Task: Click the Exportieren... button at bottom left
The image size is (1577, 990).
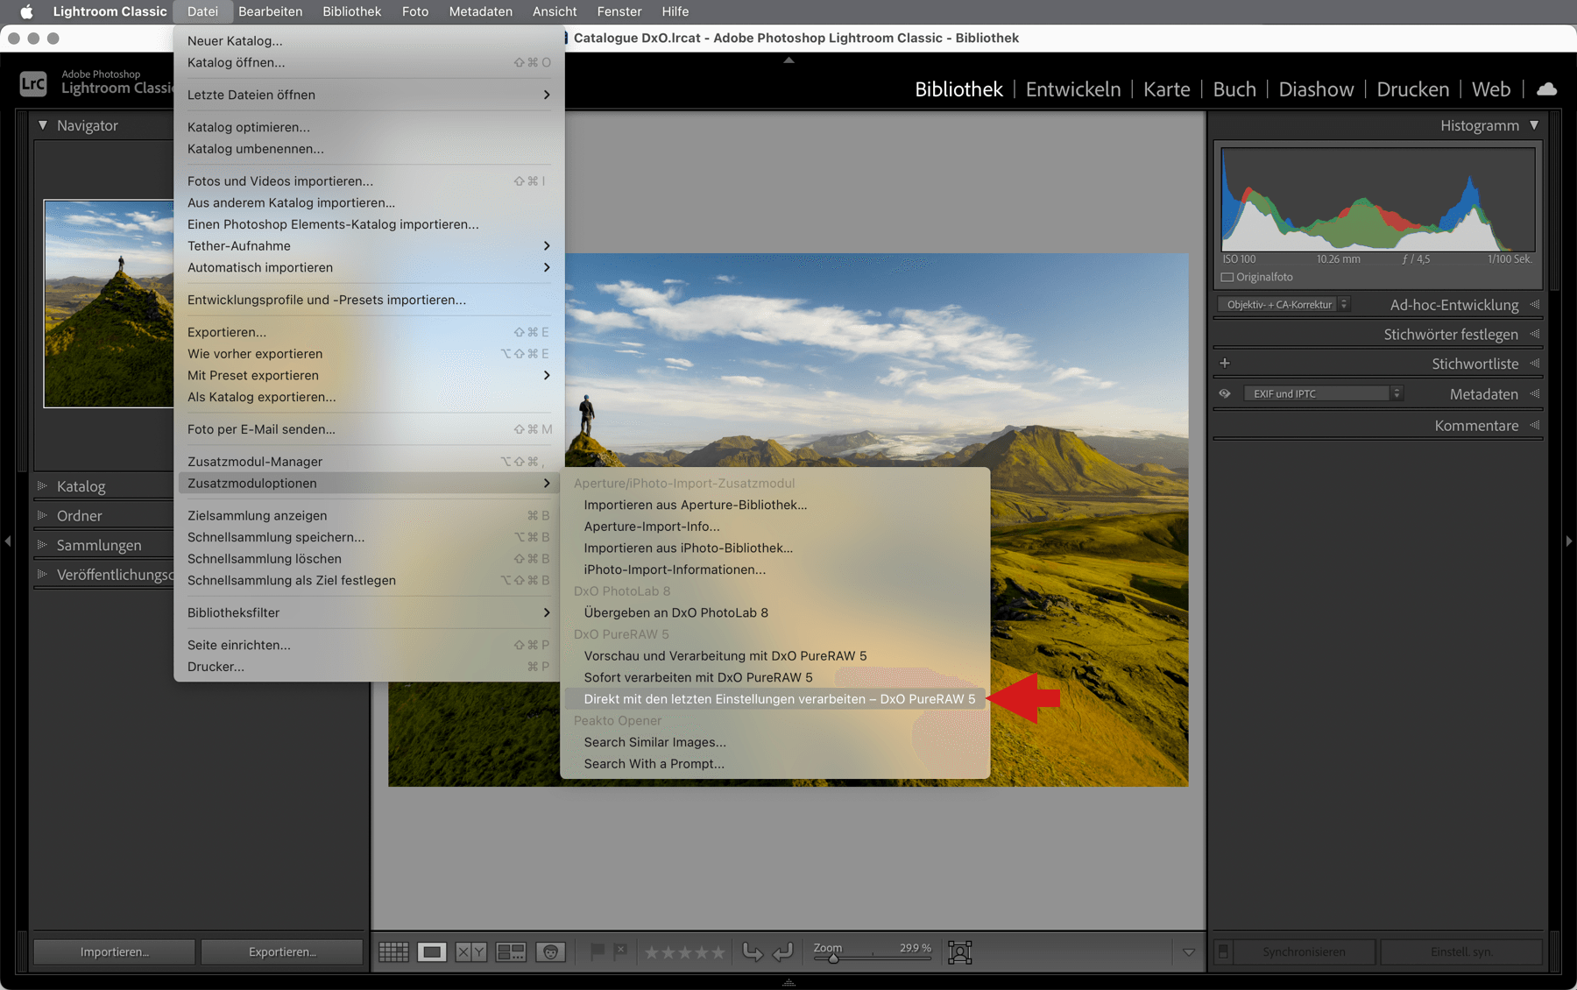Action: coord(282,952)
